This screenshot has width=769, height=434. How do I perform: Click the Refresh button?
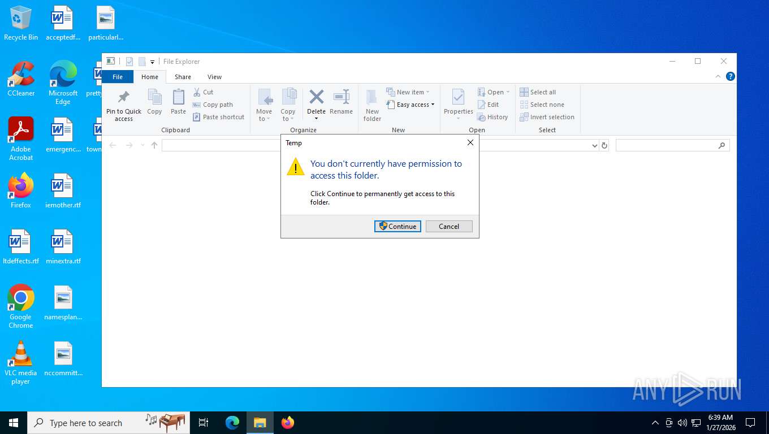(x=604, y=145)
